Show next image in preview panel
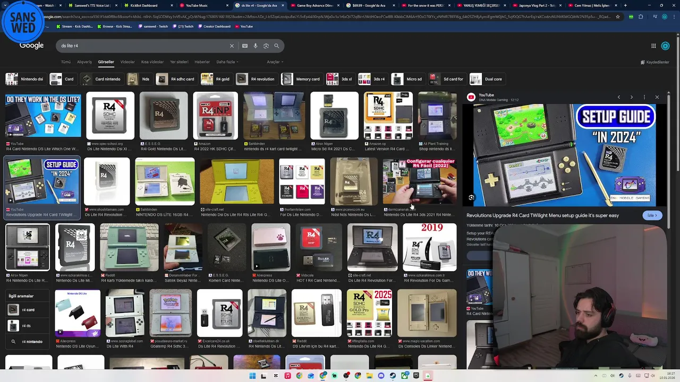This screenshot has height=382, width=680. point(632,97)
